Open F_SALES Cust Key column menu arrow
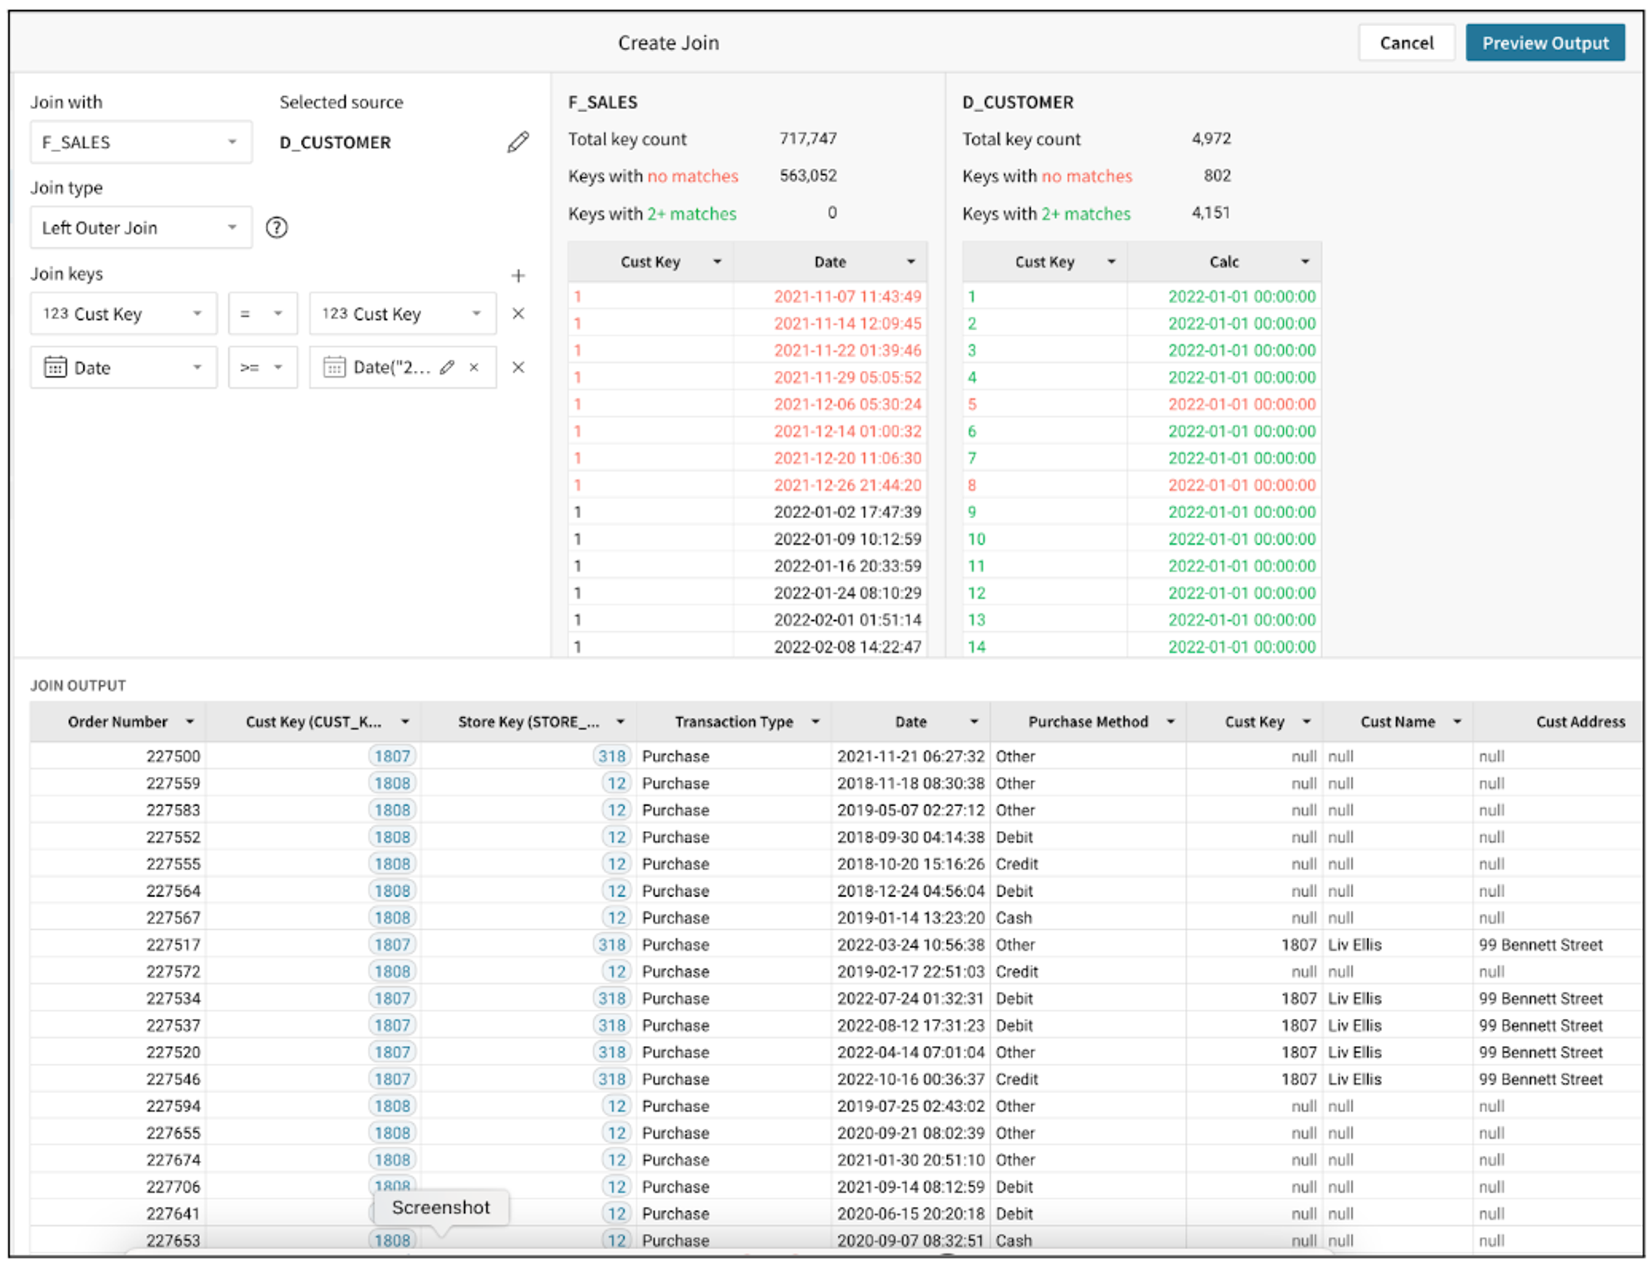Screen dimensions: 1652x1266 click(x=717, y=261)
